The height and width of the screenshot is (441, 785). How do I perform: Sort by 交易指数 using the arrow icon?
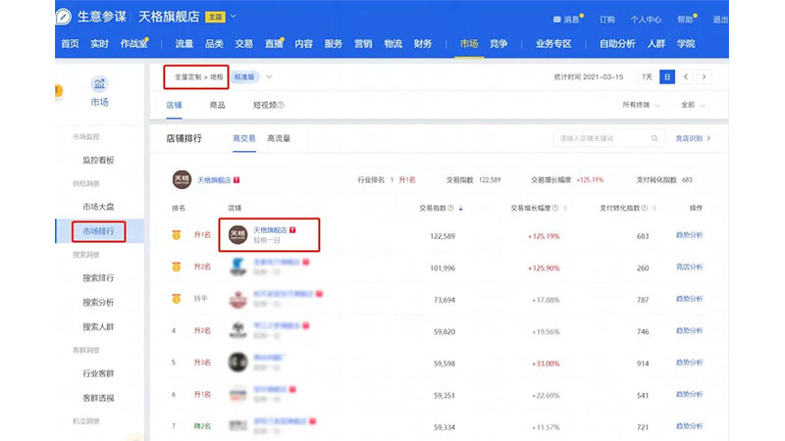click(x=460, y=209)
